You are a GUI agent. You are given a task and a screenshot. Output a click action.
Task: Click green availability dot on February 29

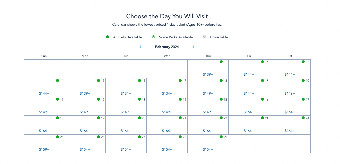coord(221,137)
